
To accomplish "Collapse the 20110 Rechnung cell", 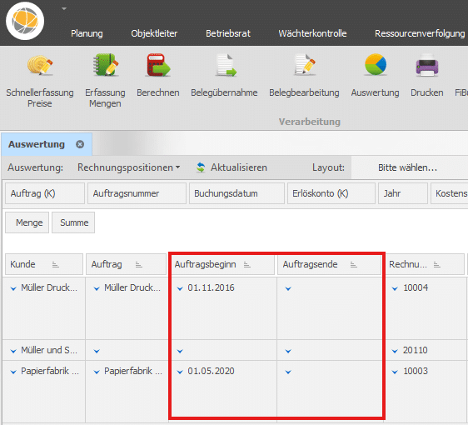I will tap(395, 351).
